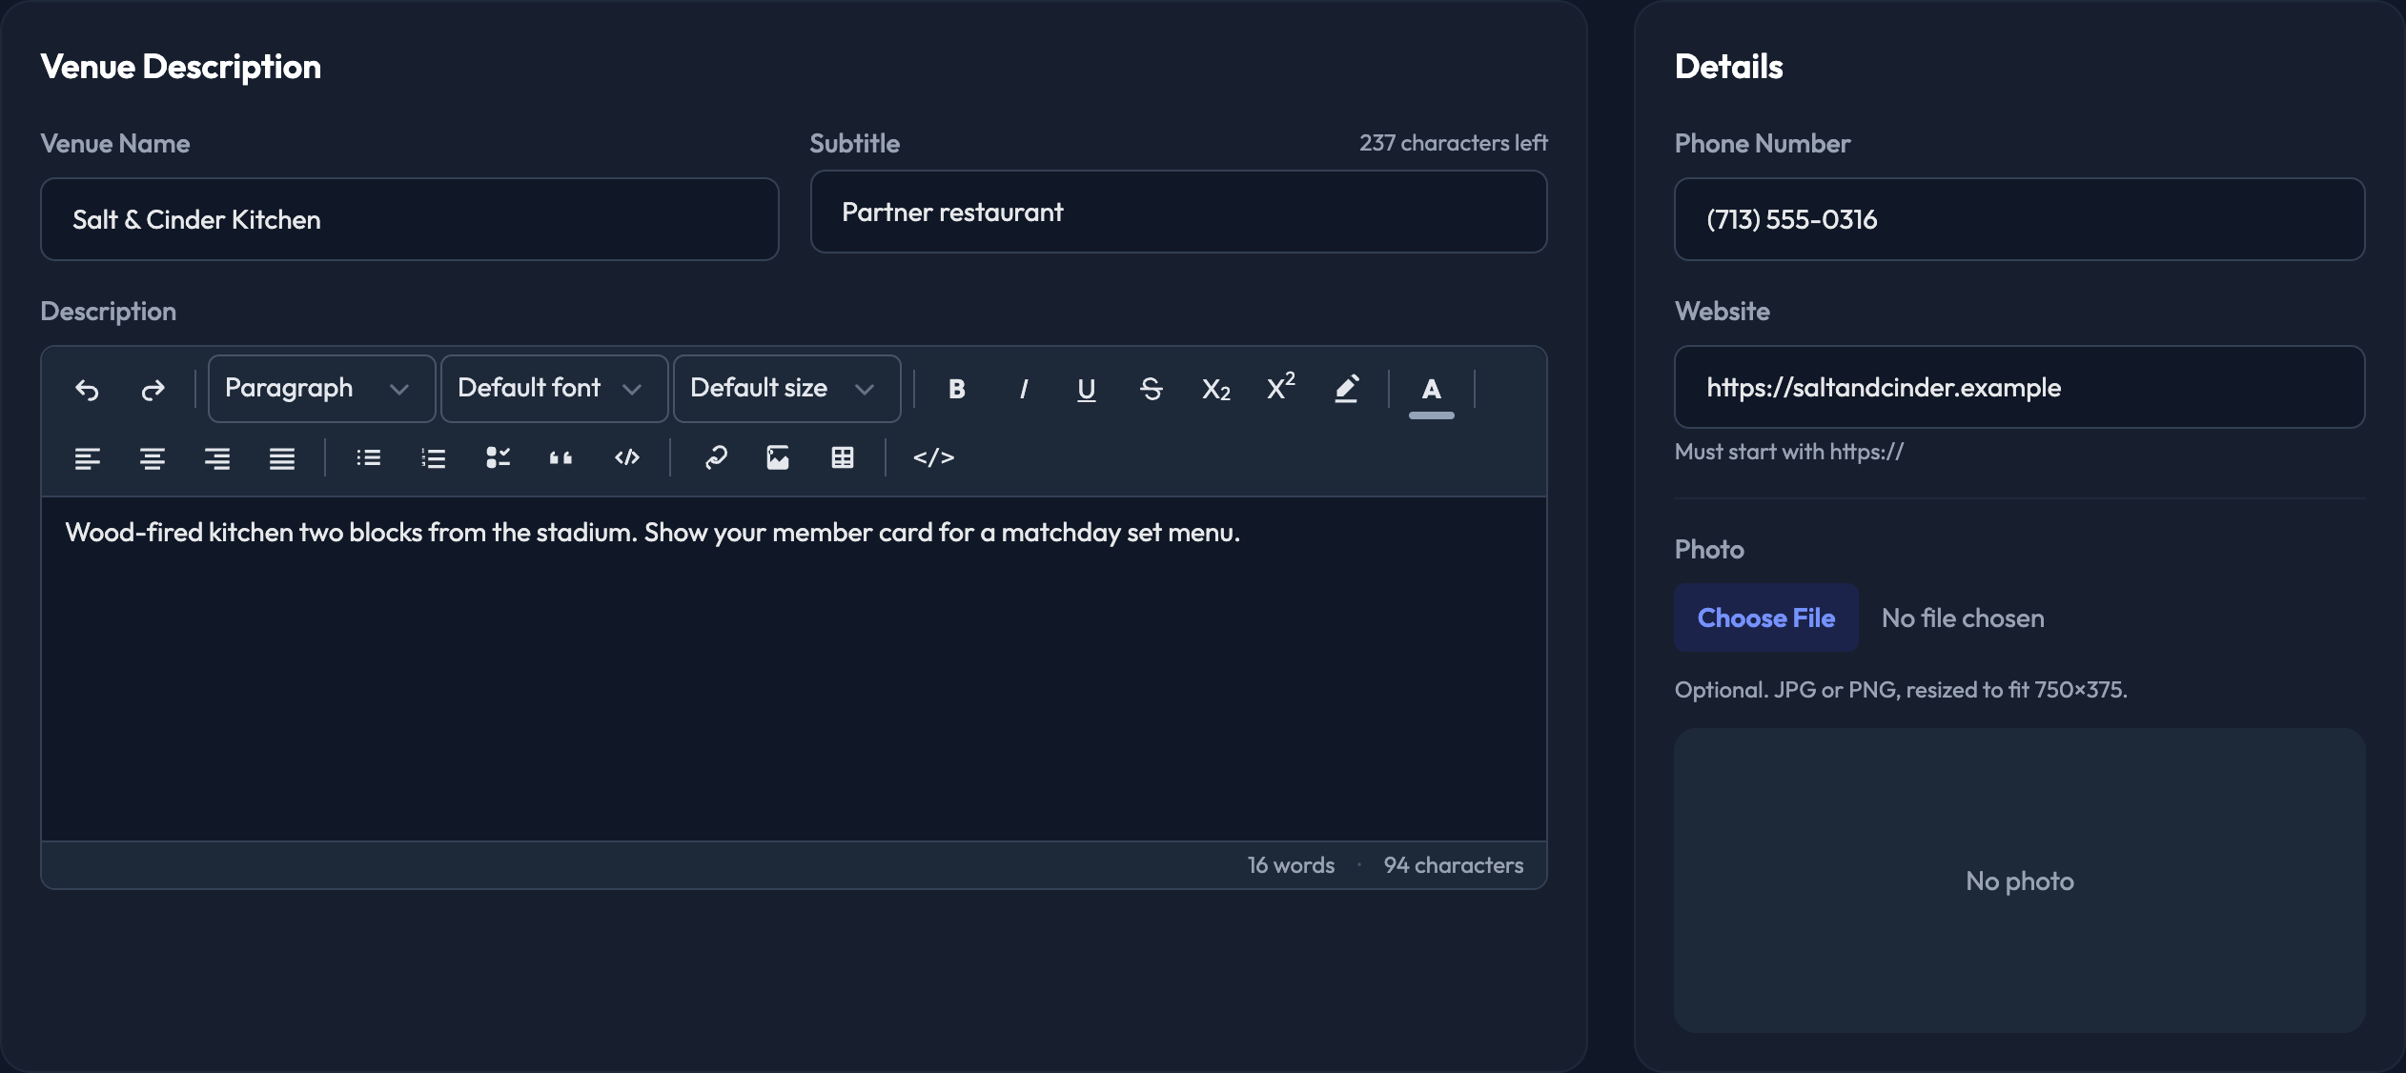This screenshot has width=2406, height=1073.
Task: Apply strikethrough to text
Action: click(x=1152, y=389)
